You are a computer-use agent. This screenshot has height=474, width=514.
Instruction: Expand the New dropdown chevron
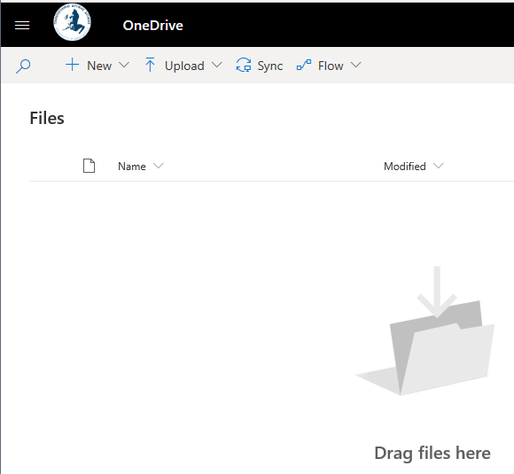click(124, 65)
